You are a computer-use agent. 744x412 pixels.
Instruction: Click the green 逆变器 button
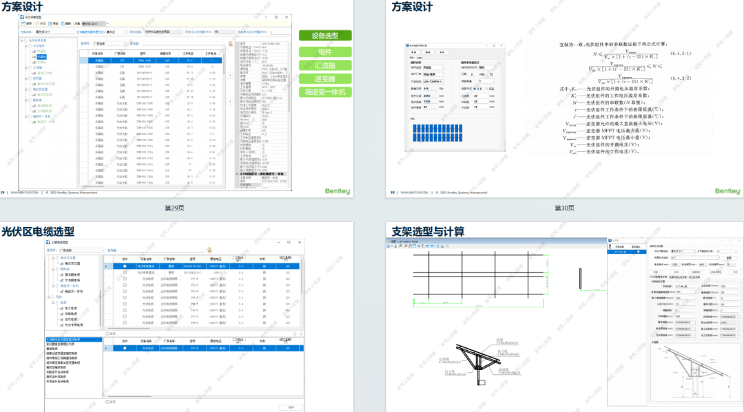[325, 78]
